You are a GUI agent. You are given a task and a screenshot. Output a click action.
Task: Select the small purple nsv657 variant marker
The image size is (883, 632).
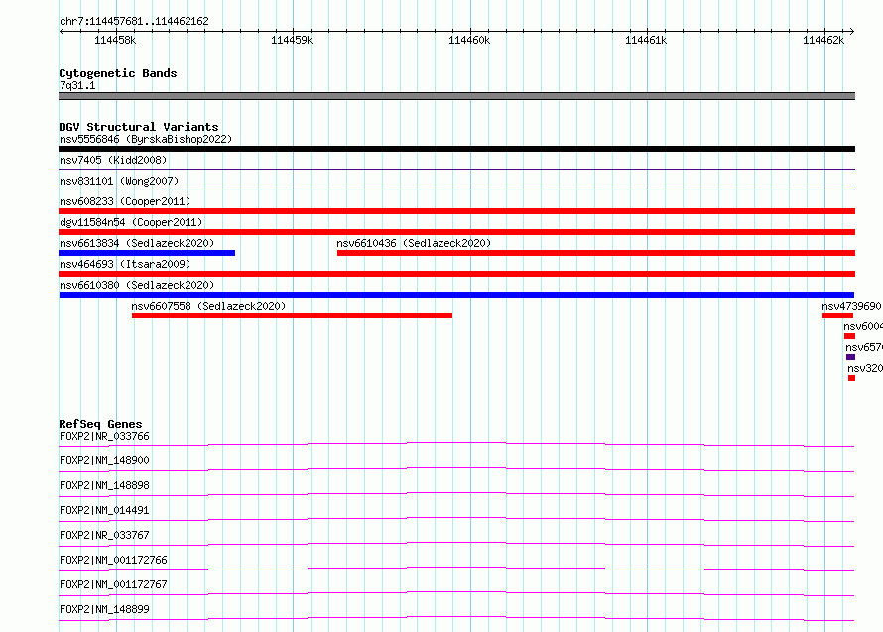(851, 357)
